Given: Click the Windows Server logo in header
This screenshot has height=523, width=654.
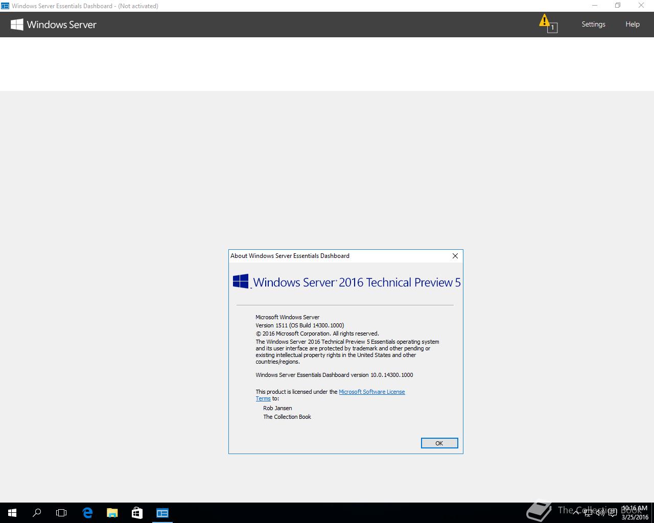Looking at the screenshot, I should coord(54,25).
